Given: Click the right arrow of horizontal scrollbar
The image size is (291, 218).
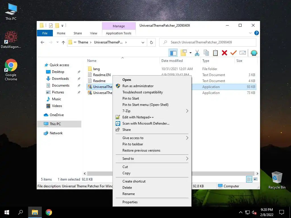Looking at the screenshot, I should coord(257,173).
